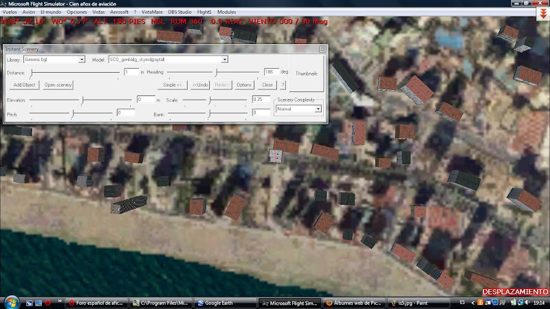Viewport: 550px width, 309px height.
Task: Open the Opciones menu
Action: pyautogui.click(x=77, y=12)
